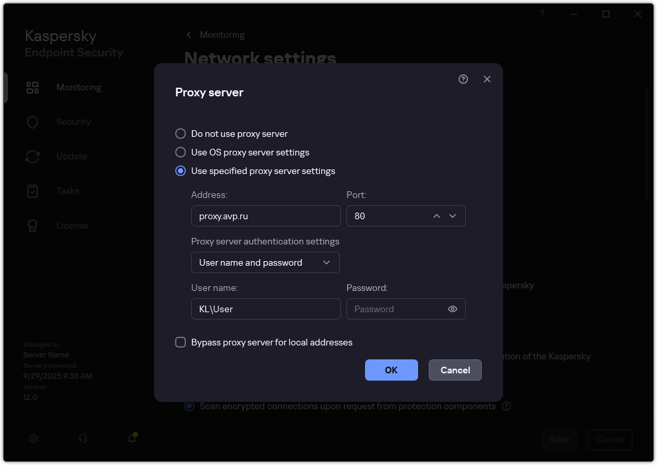Toggle password visibility with the eye icon

(x=452, y=309)
